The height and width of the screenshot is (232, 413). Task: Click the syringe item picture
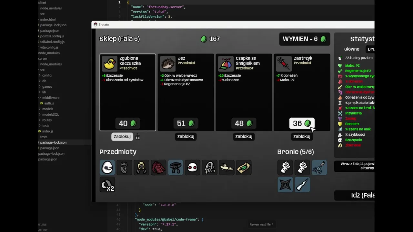(284, 63)
